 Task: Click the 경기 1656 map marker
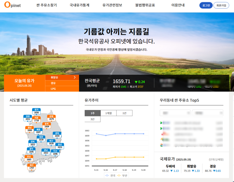pos(37,111)
